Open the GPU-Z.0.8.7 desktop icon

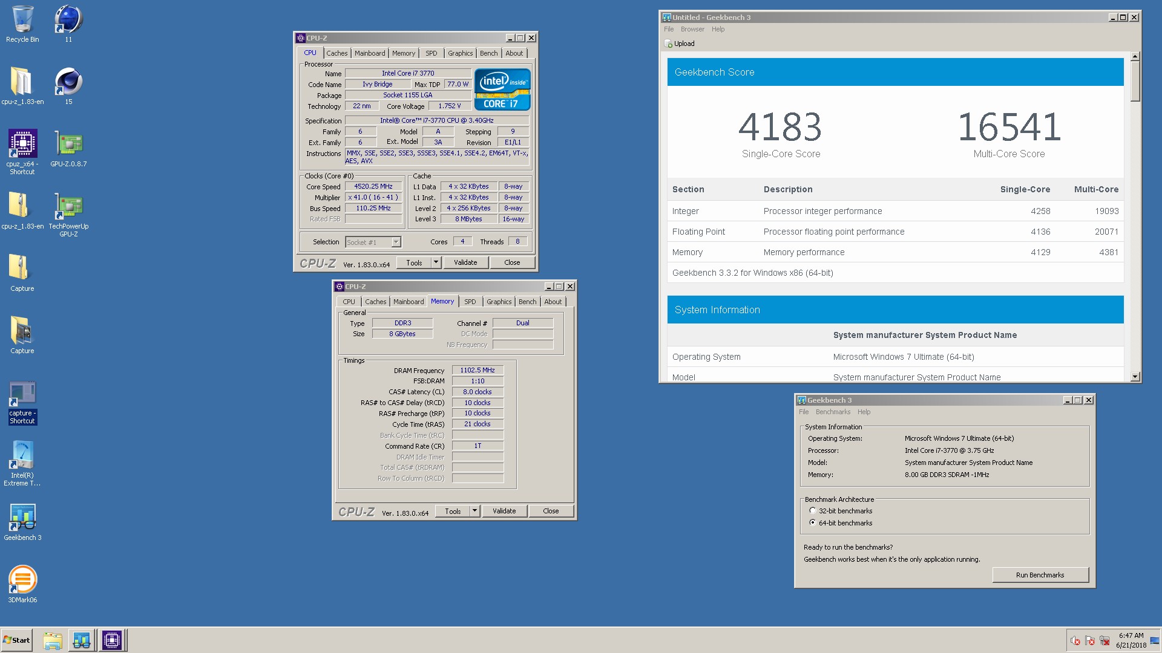coord(68,148)
